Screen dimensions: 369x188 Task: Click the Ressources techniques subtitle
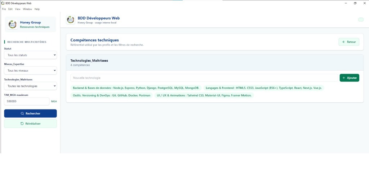pos(35,27)
